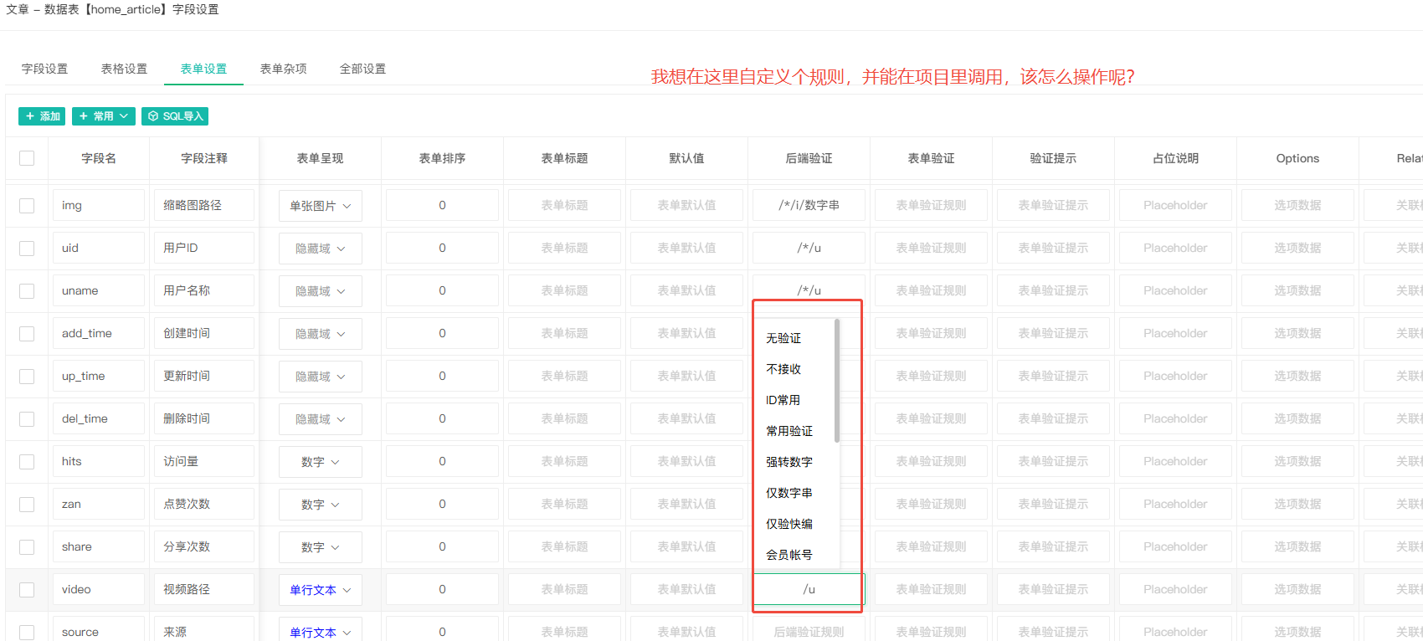Open the 全部设置 tab
Viewport: 1423px width, 641px height.
click(362, 69)
